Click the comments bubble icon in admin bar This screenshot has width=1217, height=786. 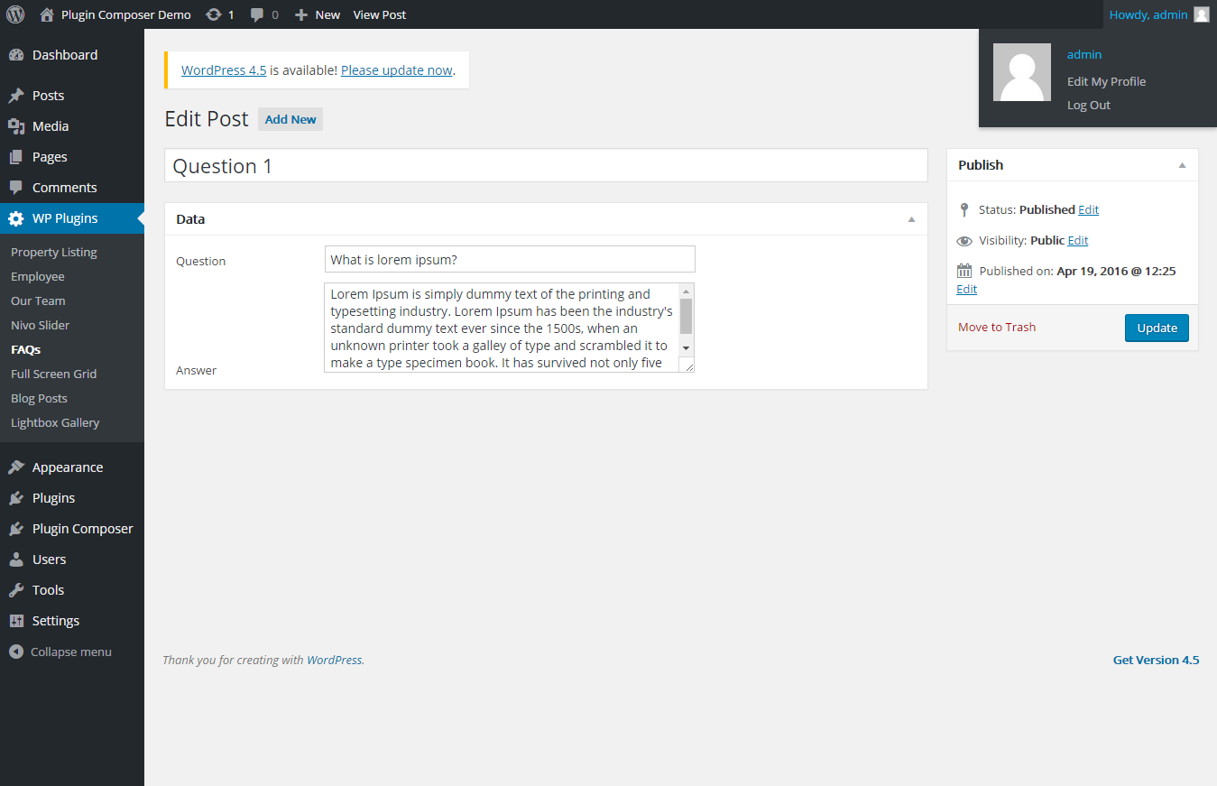point(258,14)
